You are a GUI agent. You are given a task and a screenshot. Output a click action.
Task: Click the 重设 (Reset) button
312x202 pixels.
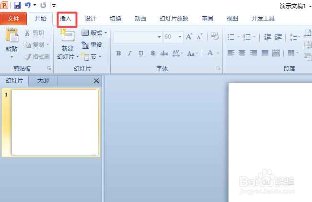(x=92, y=45)
